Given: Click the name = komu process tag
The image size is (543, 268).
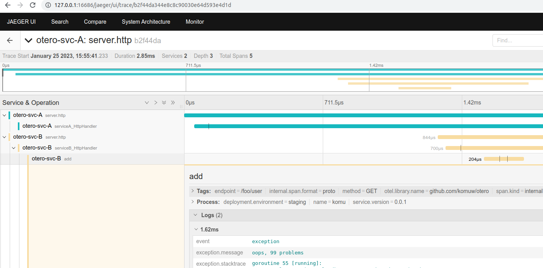Looking at the screenshot, I should tap(329, 202).
